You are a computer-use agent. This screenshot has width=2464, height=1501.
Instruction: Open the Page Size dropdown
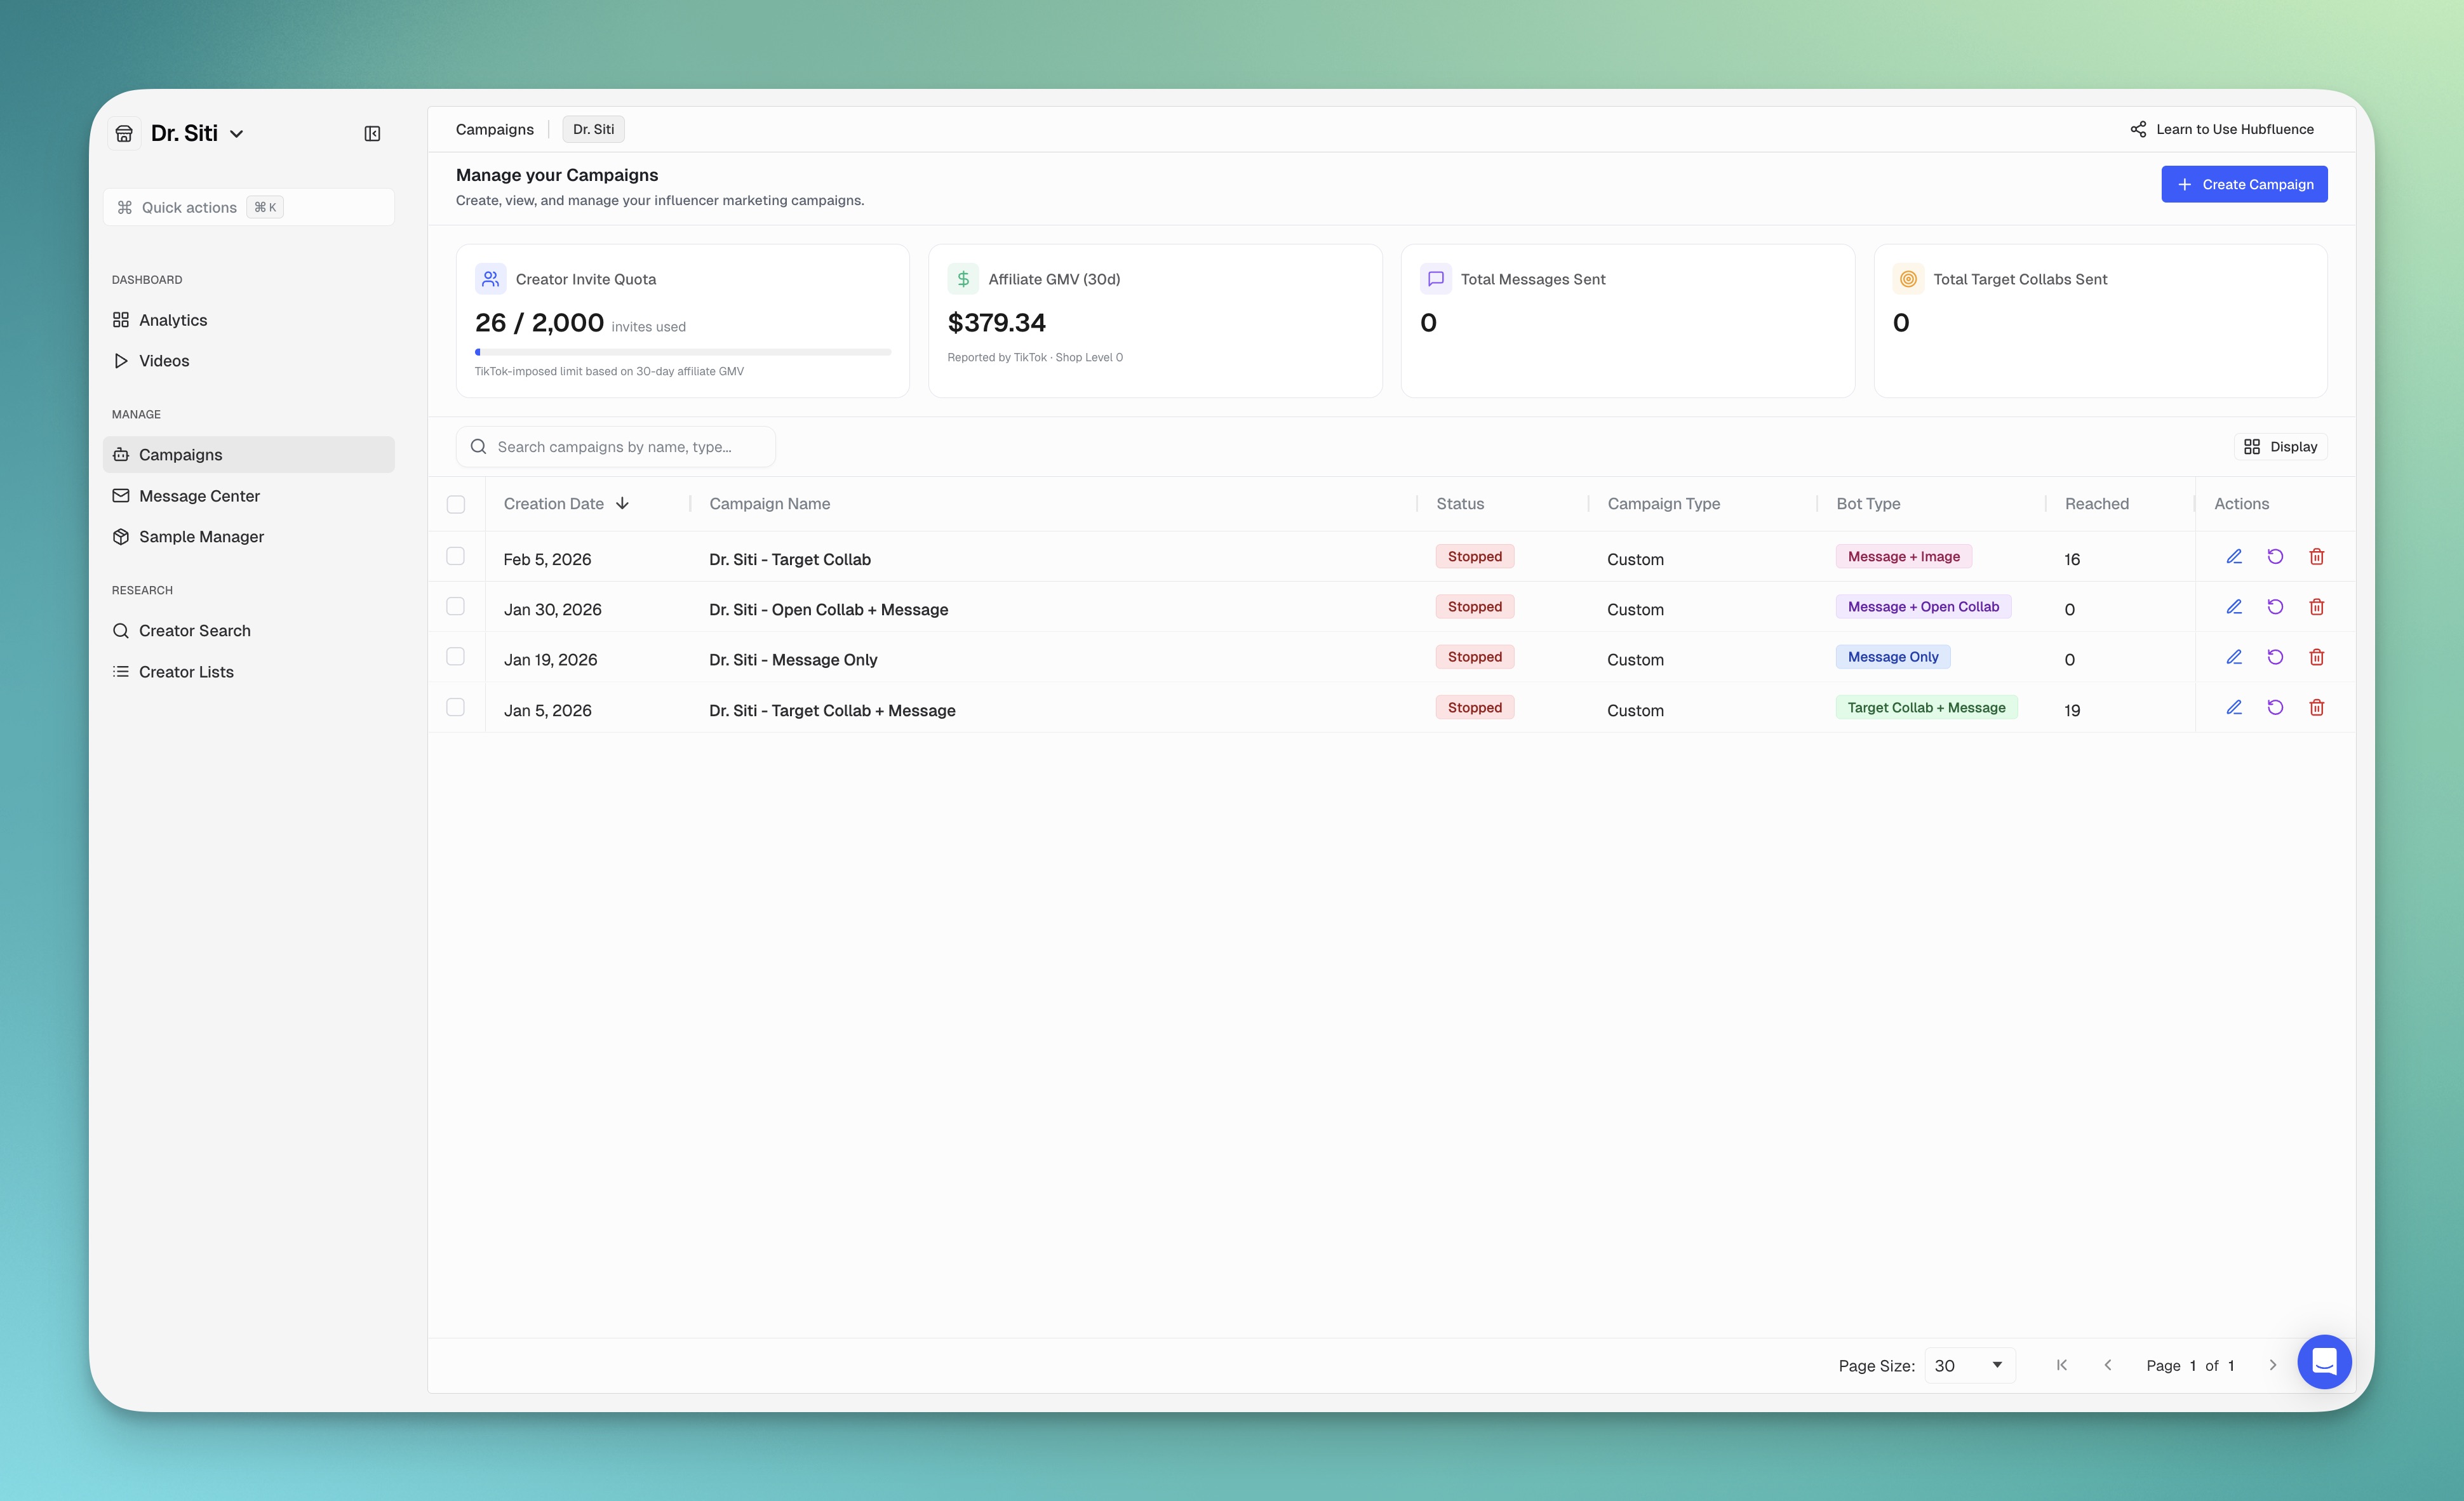coord(1968,1365)
